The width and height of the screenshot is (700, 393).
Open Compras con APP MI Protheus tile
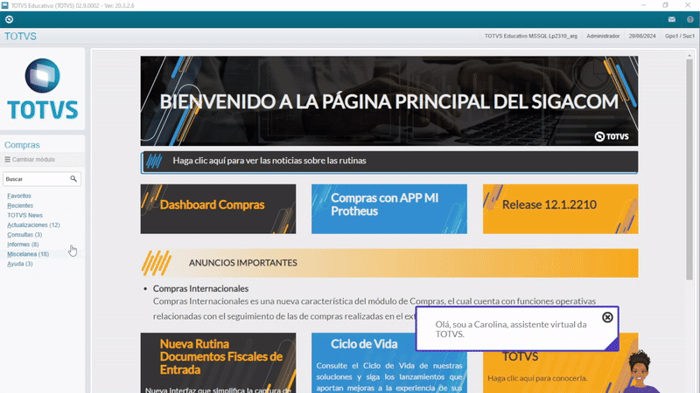388,209
